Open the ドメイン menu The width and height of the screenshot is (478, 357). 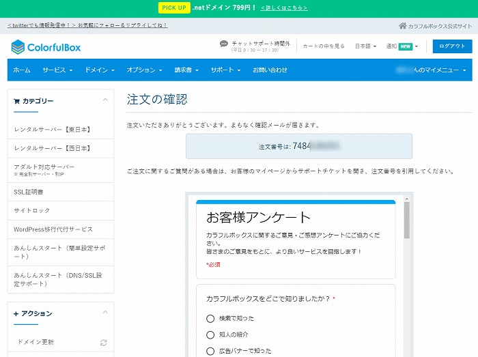pyautogui.click(x=99, y=70)
